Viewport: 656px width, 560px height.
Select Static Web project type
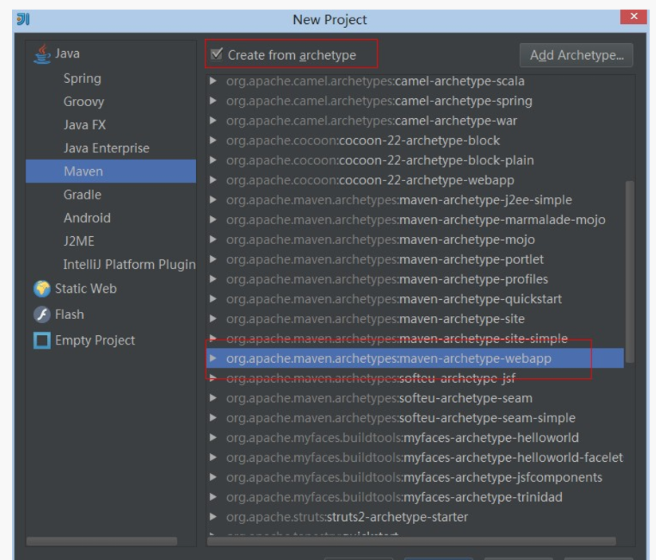(x=86, y=289)
